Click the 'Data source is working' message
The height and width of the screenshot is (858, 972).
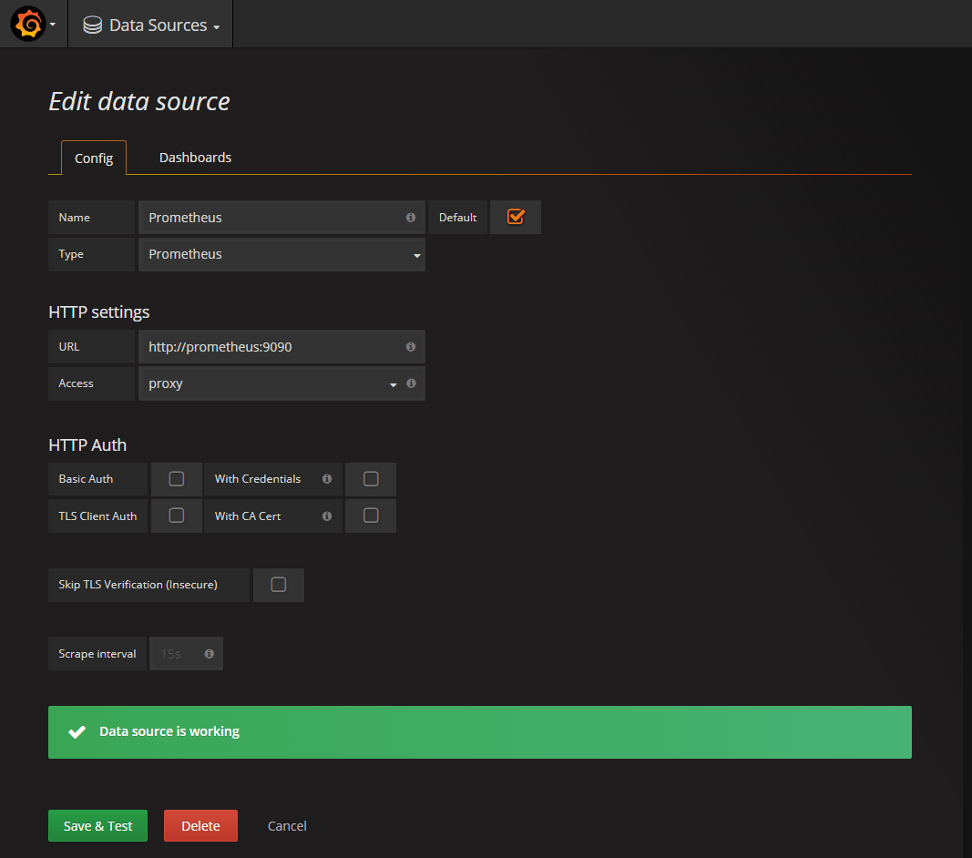[169, 731]
